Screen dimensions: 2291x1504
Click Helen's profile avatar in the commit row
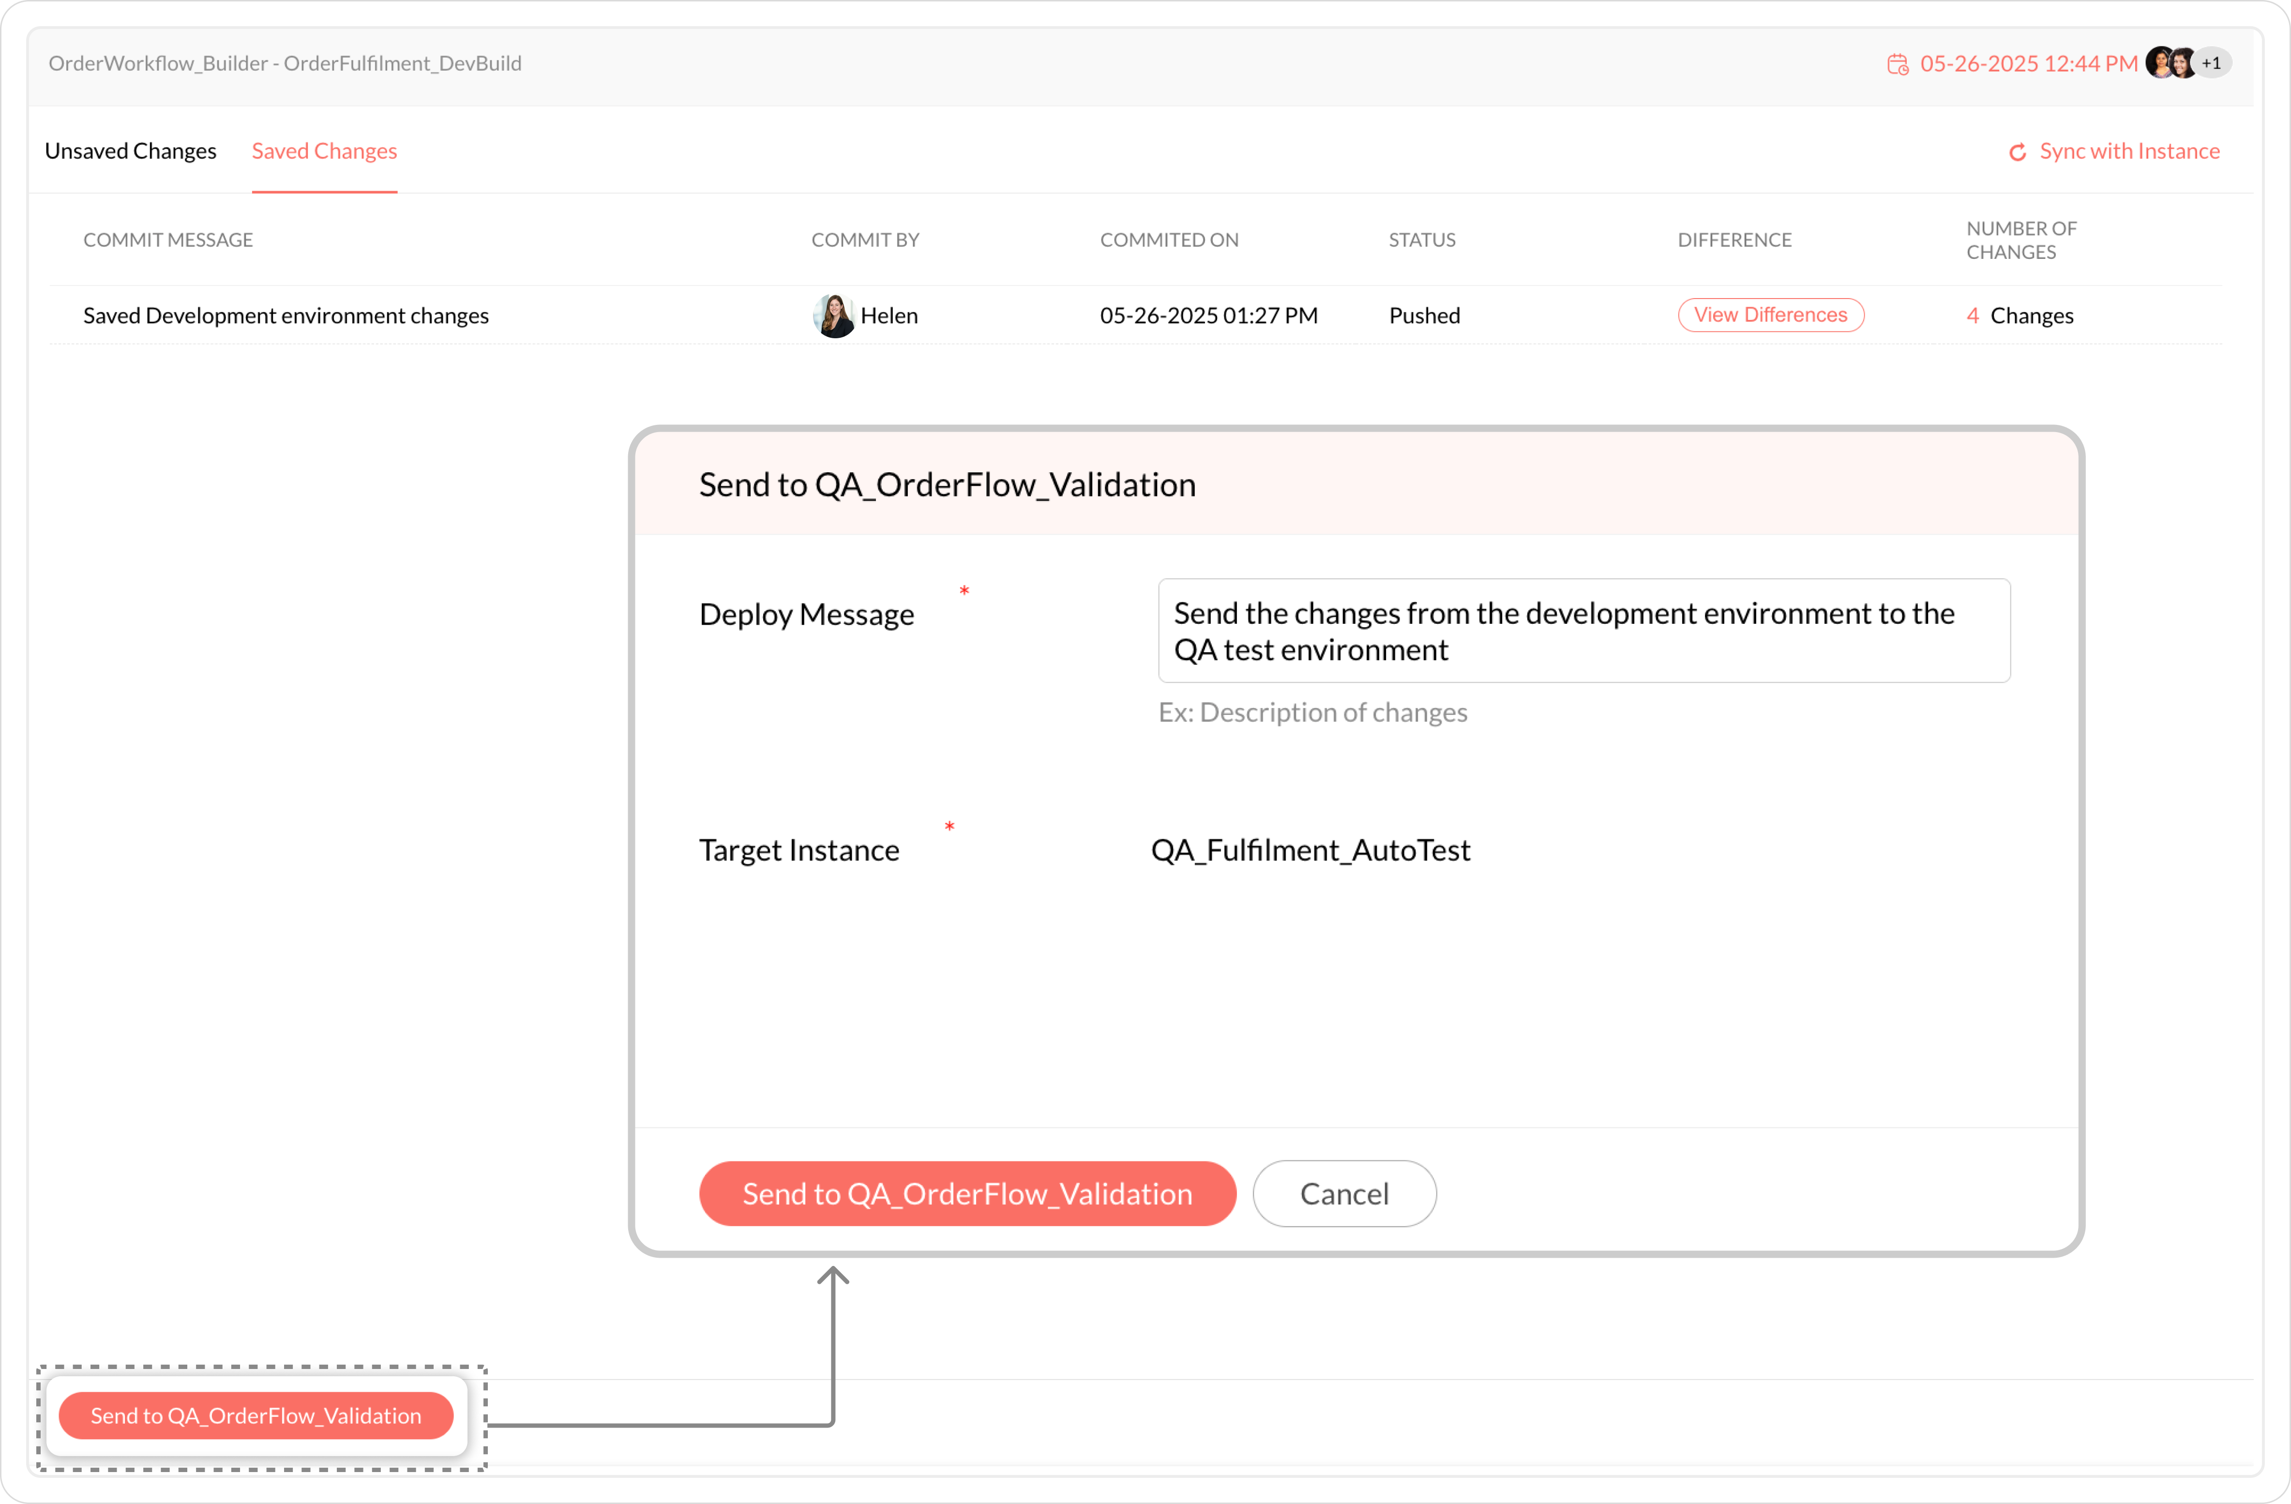(834, 316)
